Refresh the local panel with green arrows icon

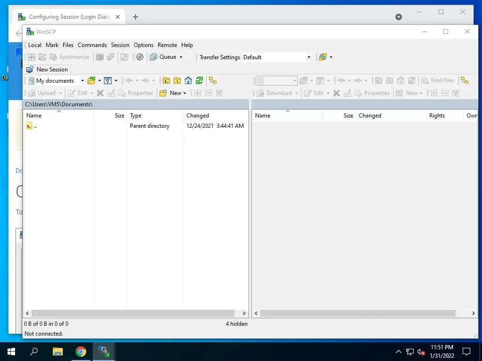tap(199, 81)
